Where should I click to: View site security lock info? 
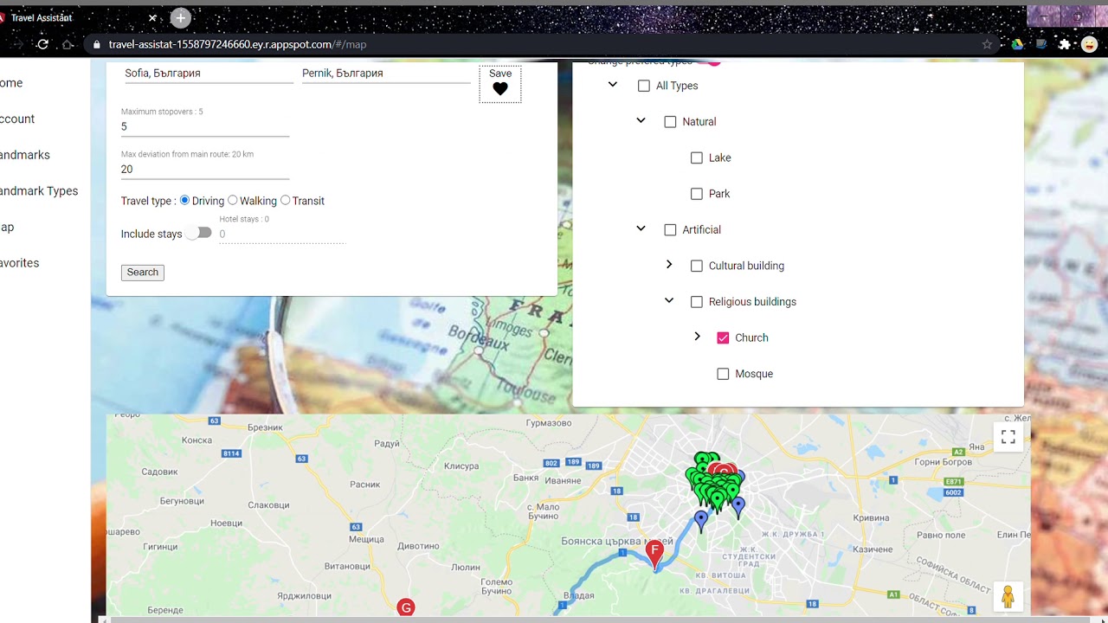click(x=96, y=44)
